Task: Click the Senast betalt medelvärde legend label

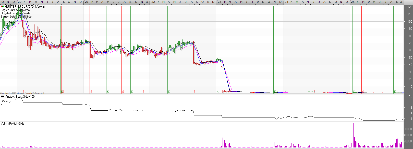Action: 16,17
